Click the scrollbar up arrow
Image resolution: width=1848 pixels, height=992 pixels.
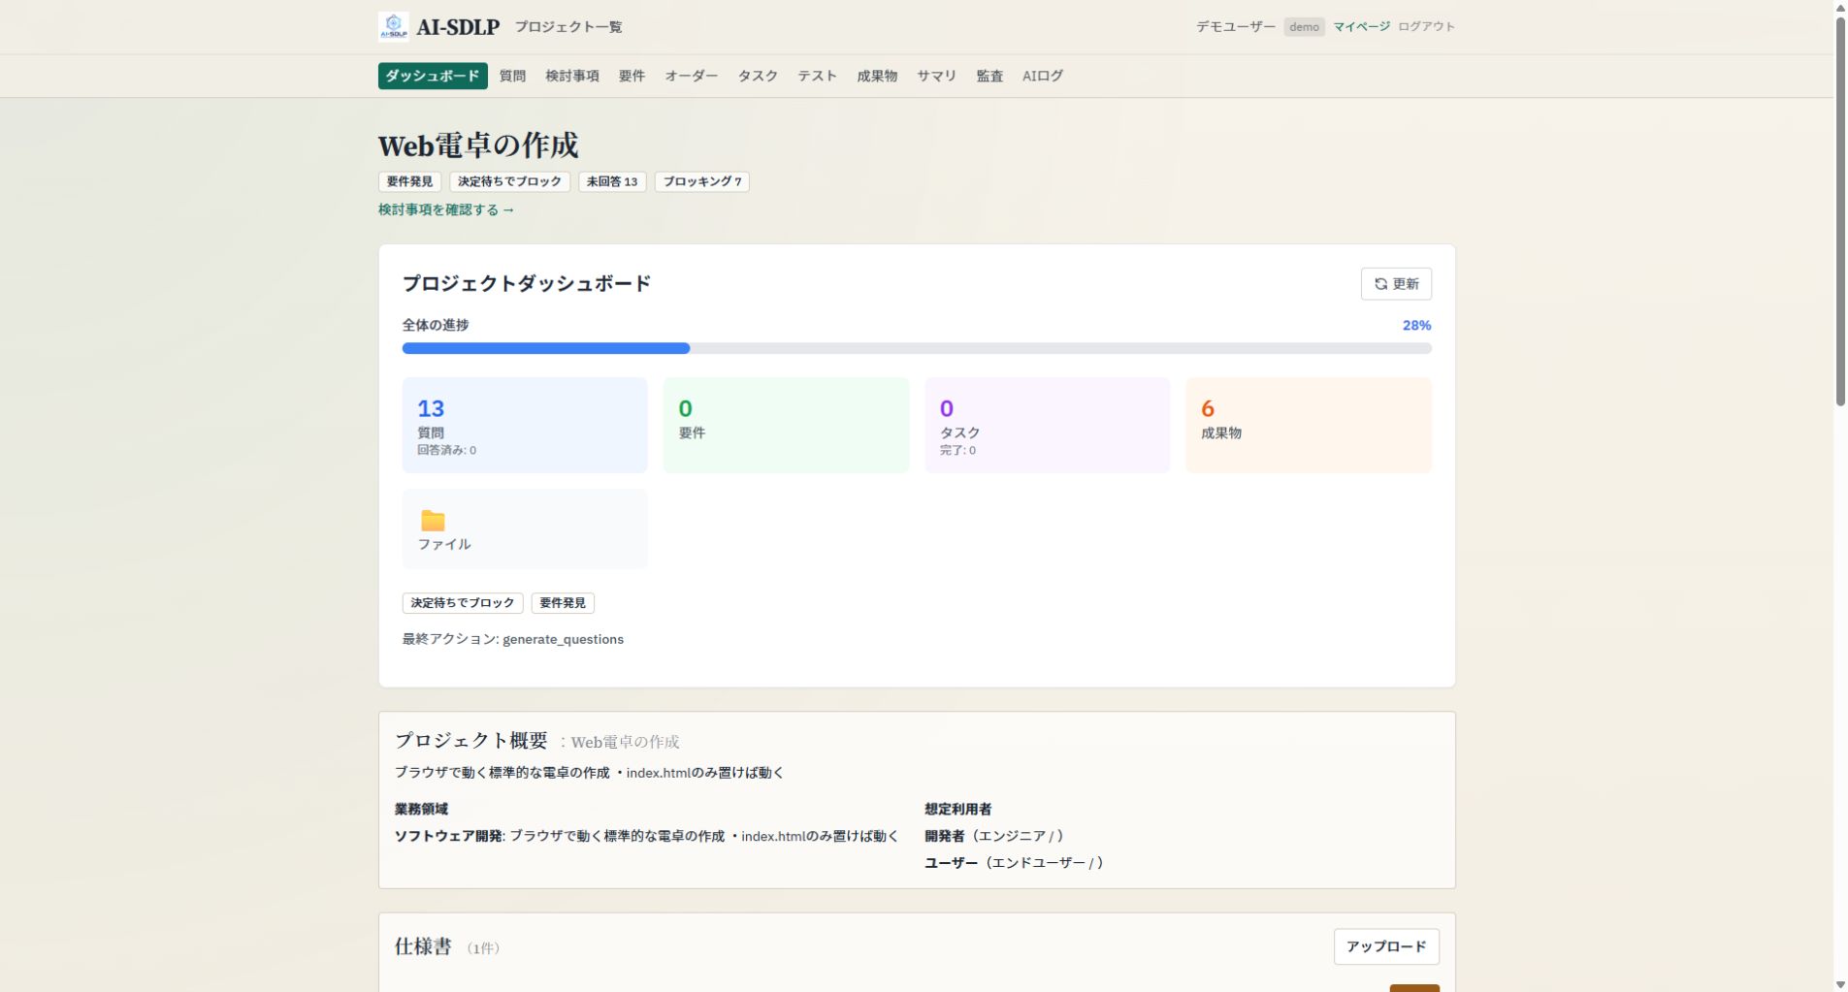point(1840,8)
